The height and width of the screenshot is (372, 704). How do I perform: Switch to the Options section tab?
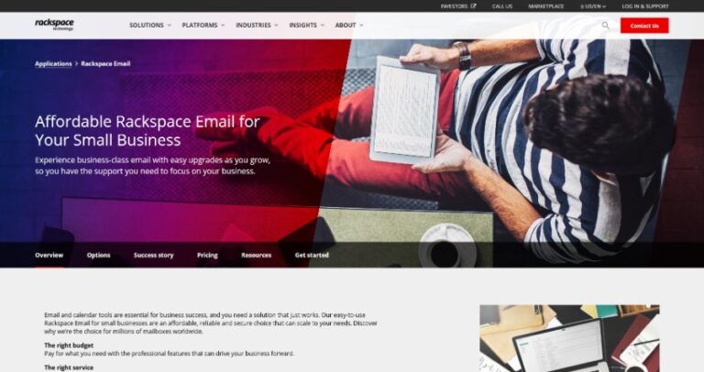pyautogui.click(x=98, y=255)
